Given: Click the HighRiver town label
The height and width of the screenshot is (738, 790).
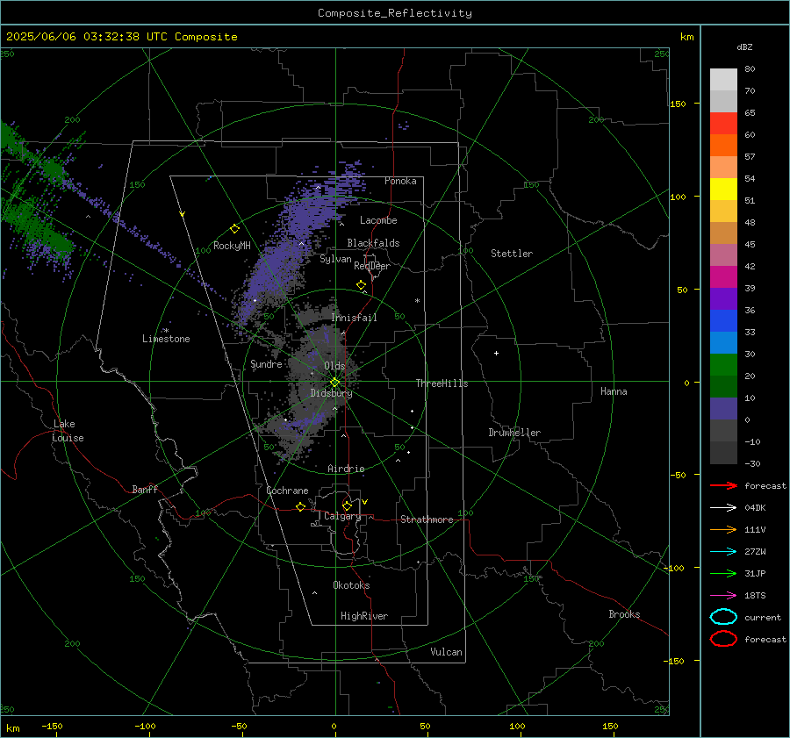Looking at the screenshot, I should pos(364,616).
